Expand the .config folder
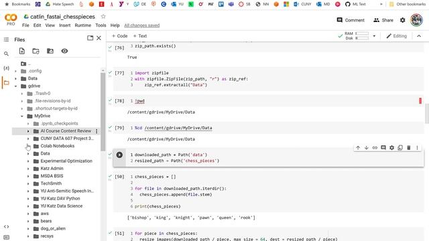Image resolution: width=429 pixels, height=241 pixels. 15,71
